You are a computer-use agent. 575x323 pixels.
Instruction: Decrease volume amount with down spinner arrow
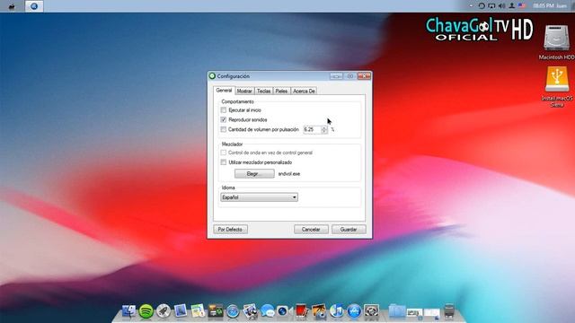point(323,132)
